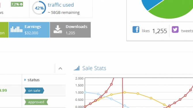Click the bar chart icon in Earnings tile
This screenshot has width=193, height=108.
(16, 29)
